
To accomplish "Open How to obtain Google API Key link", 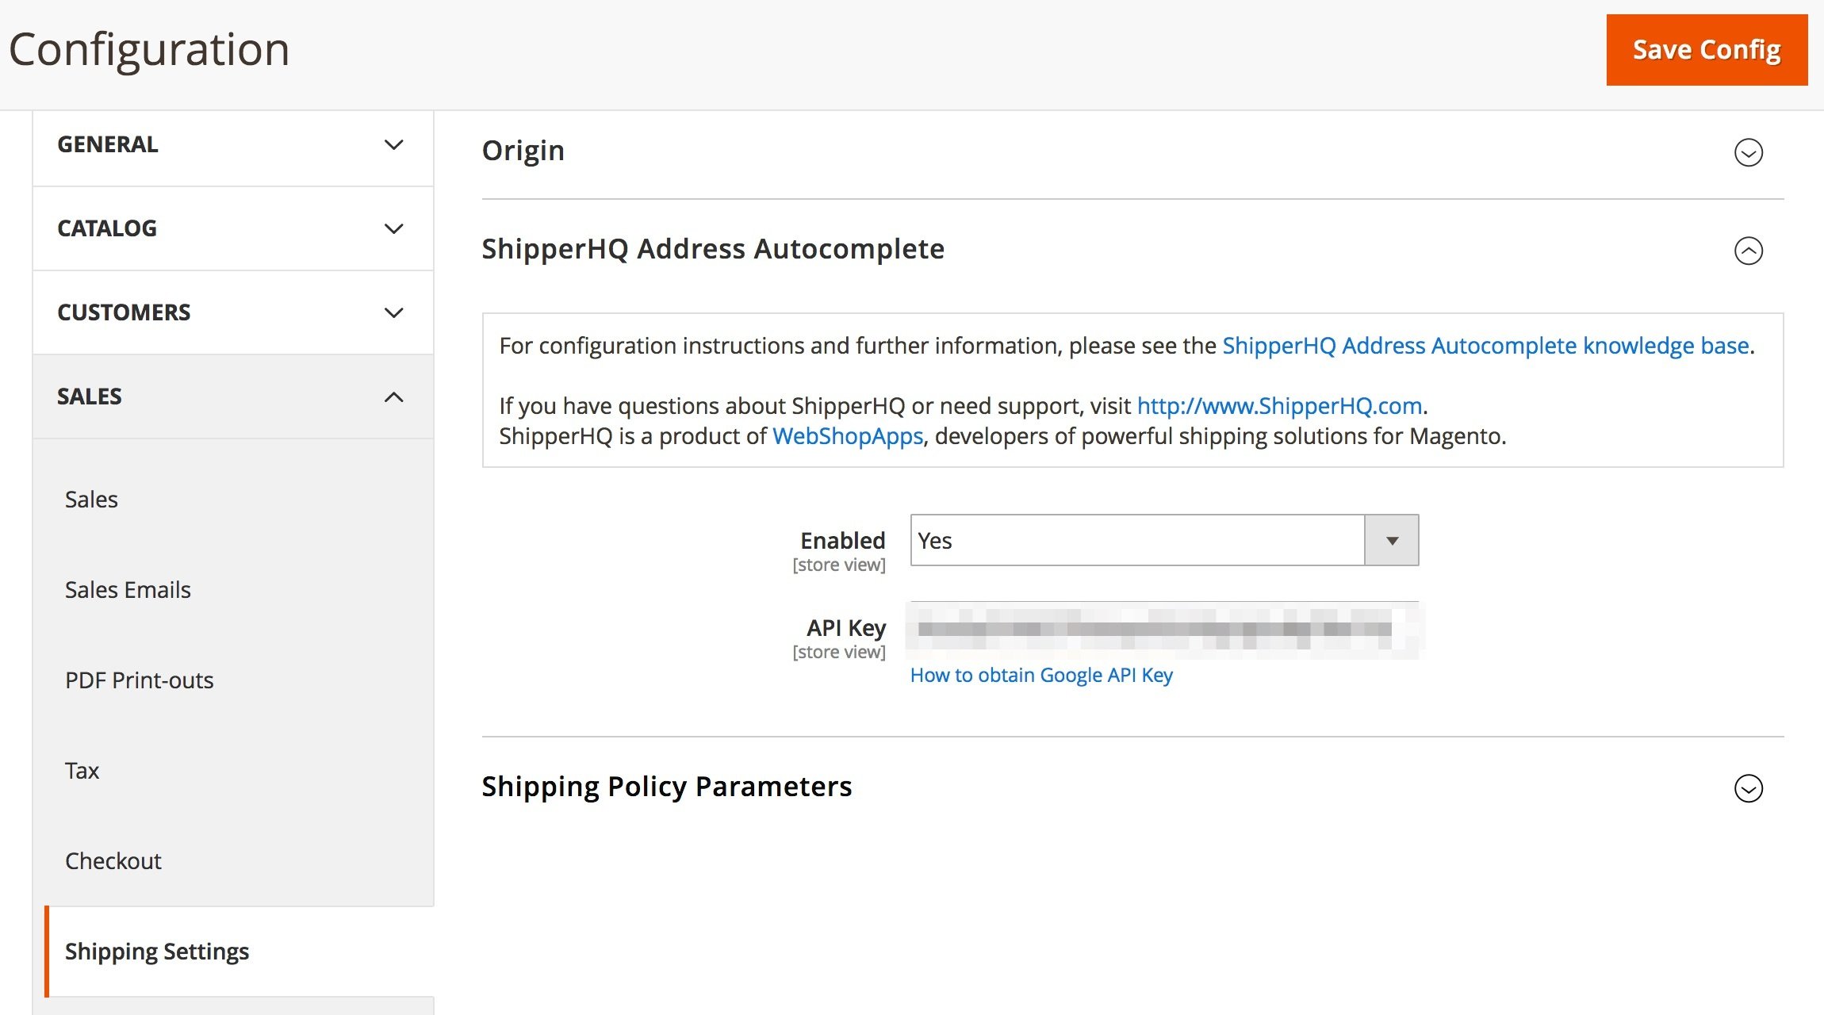I will click(1041, 676).
